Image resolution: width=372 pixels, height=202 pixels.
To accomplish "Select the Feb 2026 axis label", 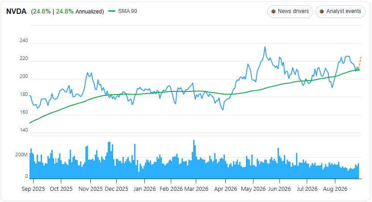I will pyautogui.click(x=171, y=189).
